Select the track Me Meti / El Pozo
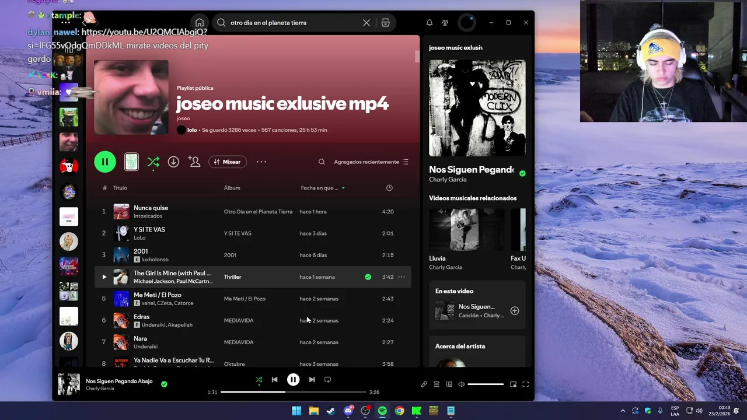This screenshot has height=420, width=747. (x=158, y=295)
